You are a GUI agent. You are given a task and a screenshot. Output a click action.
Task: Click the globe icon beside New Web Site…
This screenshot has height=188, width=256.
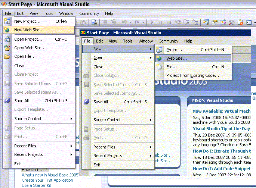tap(7, 30)
